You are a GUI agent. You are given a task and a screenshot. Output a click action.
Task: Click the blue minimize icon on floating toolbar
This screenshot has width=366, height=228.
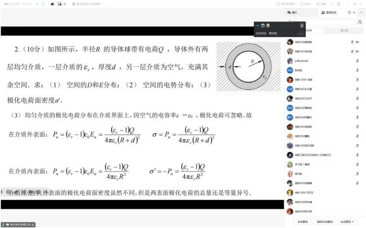click(x=258, y=25)
